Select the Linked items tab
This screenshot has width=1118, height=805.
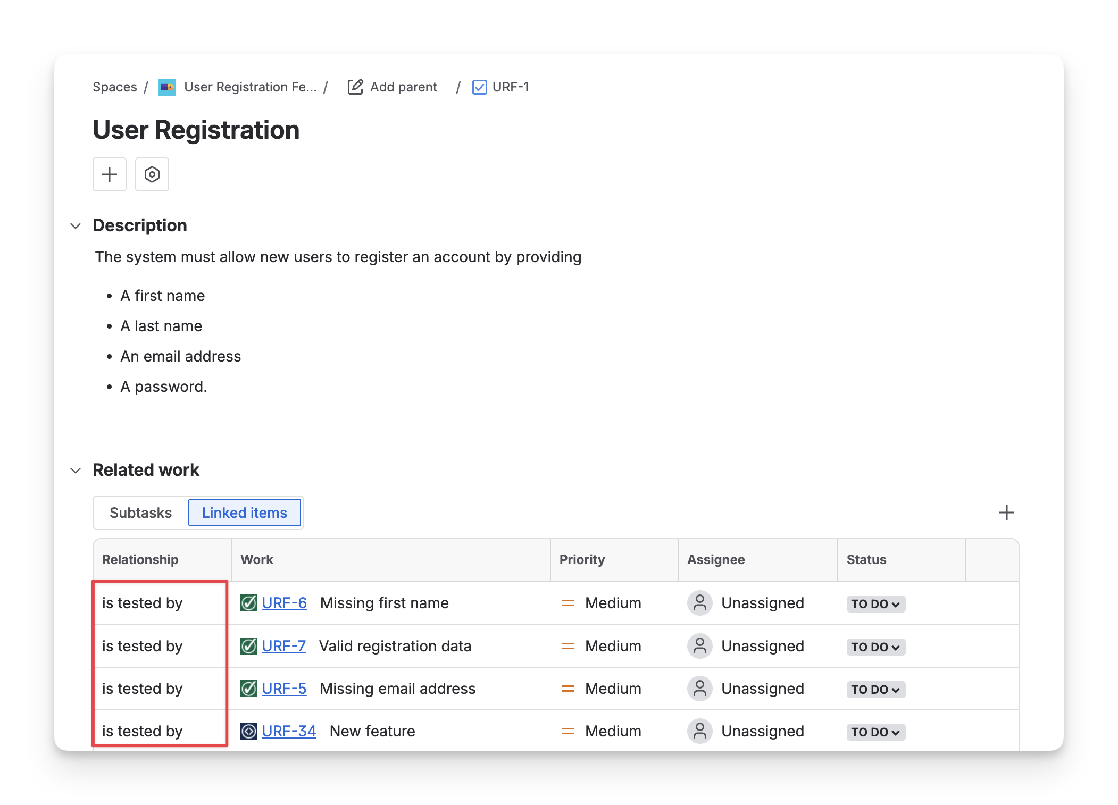(245, 513)
